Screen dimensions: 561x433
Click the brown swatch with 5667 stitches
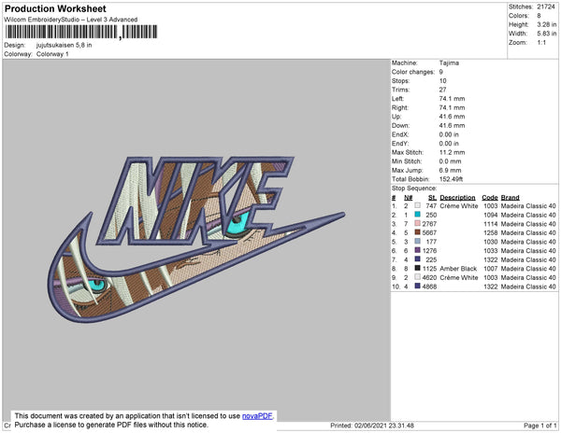(x=418, y=232)
